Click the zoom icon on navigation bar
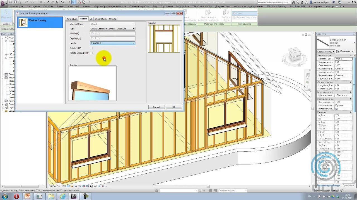The height and width of the screenshot is (200, 357). [308, 83]
